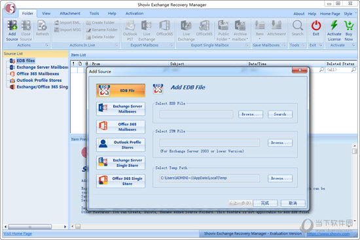Click Browse button for STM file
Viewport: 360px width, 240px height.
[x=280, y=143]
